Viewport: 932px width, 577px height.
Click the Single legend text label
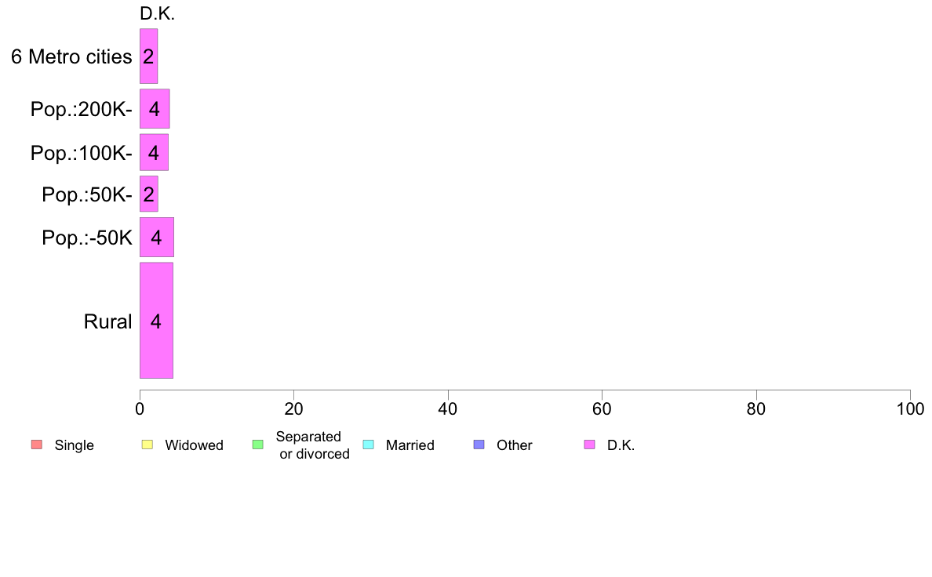74,445
